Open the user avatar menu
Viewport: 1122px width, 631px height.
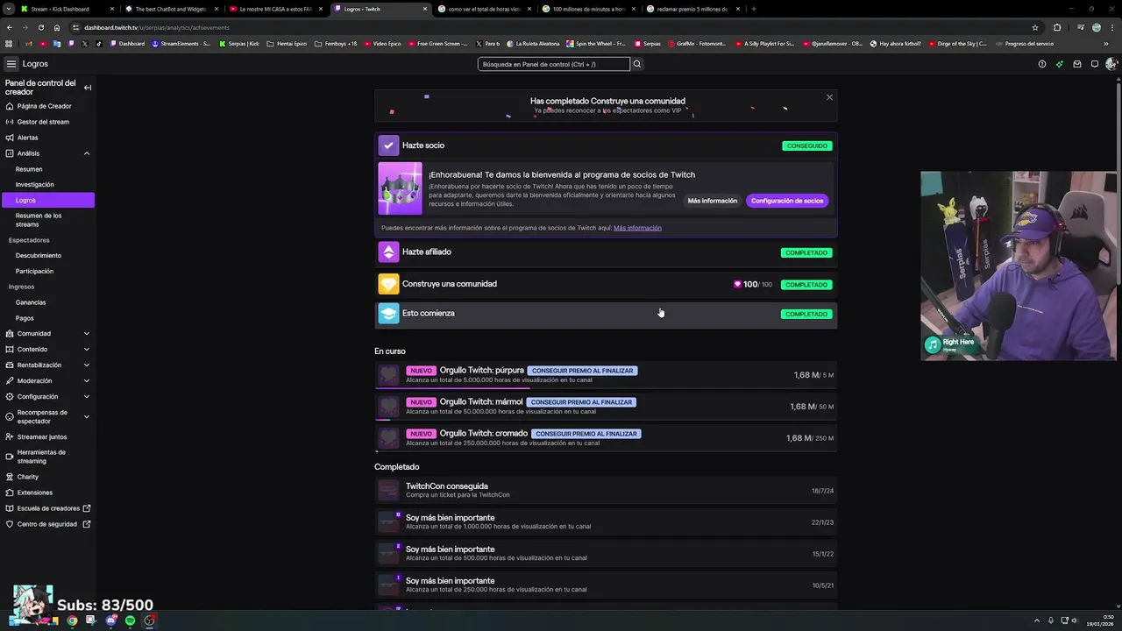click(1111, 64)
